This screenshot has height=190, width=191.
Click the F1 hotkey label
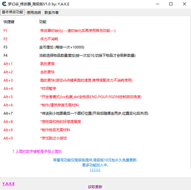[5, 31]
